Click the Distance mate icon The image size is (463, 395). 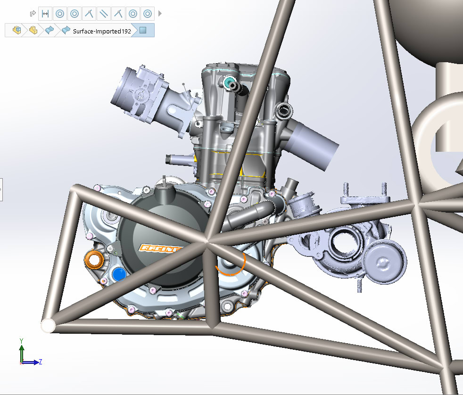point(45,14)
